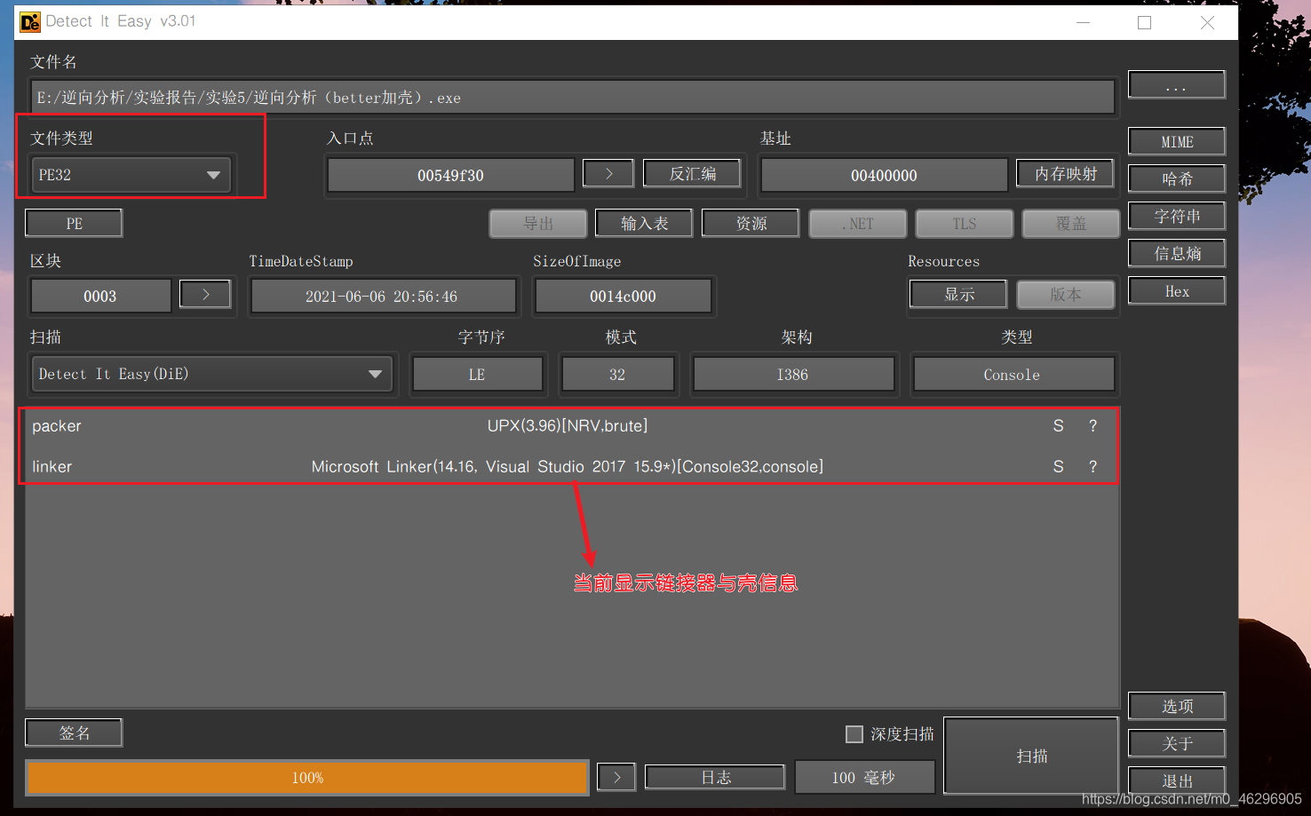Click the S link on the packer row

1058,426
